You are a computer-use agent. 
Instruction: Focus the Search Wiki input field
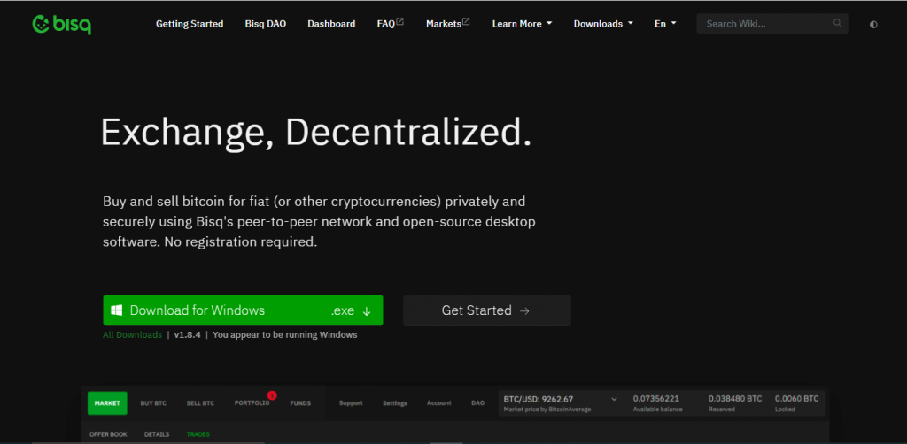772,24
